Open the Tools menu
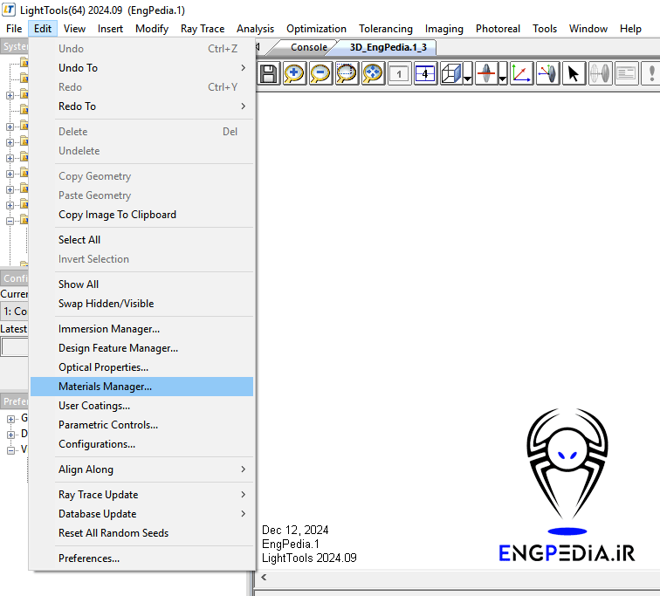660x596 pixels. click(x=545, y=29)
